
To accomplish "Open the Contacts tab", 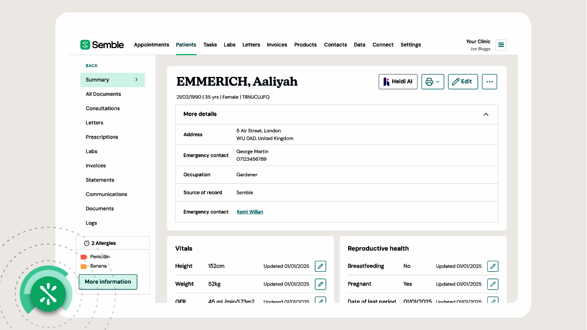I will point(335,45).
